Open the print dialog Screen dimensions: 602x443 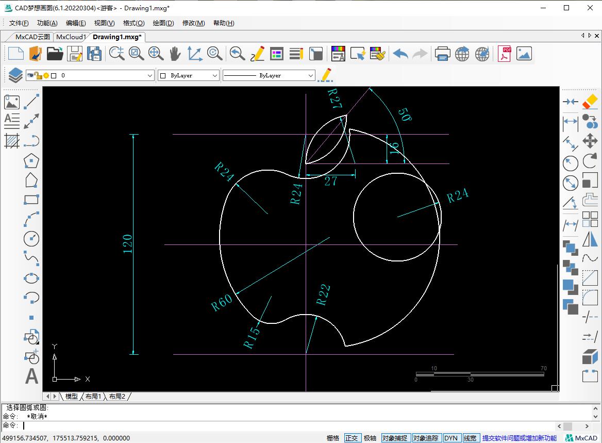click(442, 54)
